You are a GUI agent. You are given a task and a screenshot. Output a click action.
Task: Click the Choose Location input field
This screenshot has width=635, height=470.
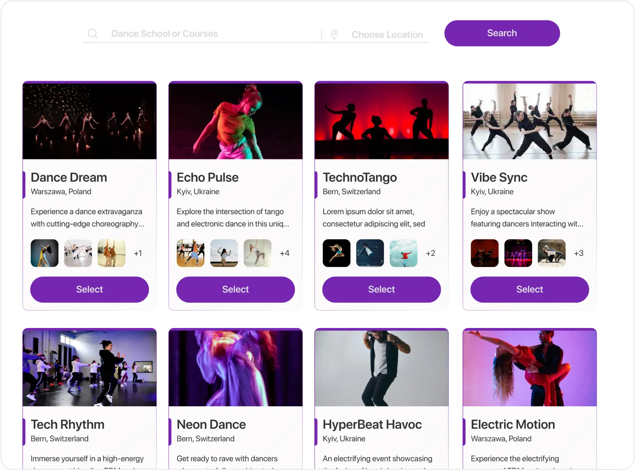click(387, 35)
